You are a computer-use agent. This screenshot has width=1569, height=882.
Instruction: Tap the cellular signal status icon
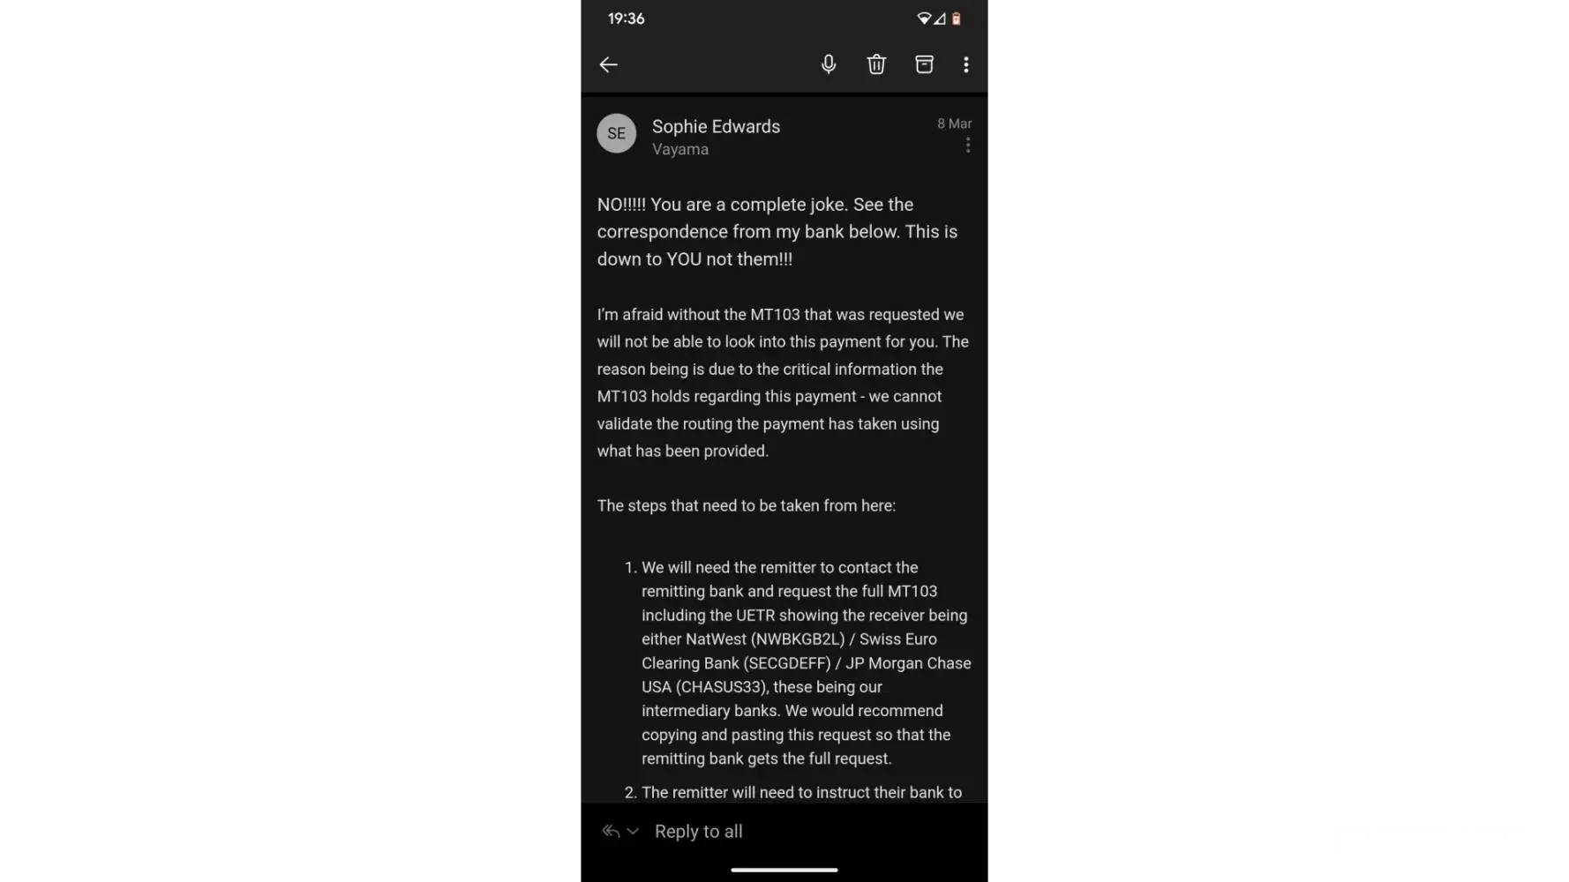[x=940, y=19]
